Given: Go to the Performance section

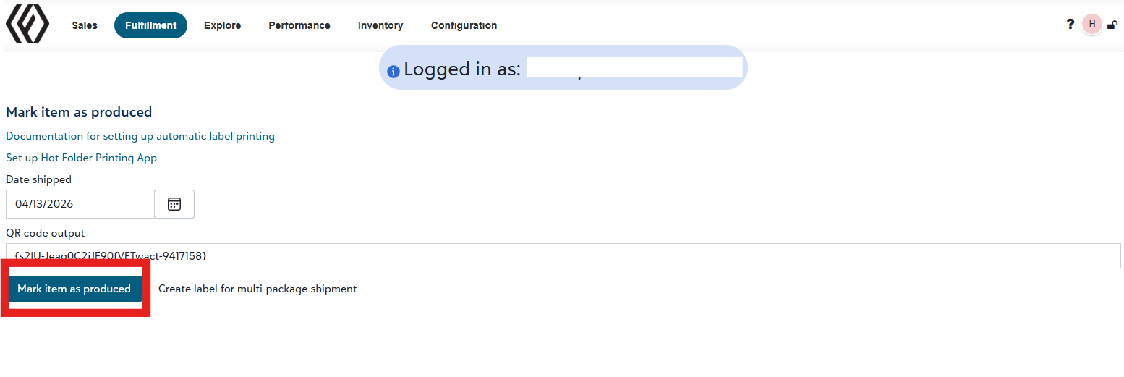Looking at the screenshot, I should coord(299,25).
